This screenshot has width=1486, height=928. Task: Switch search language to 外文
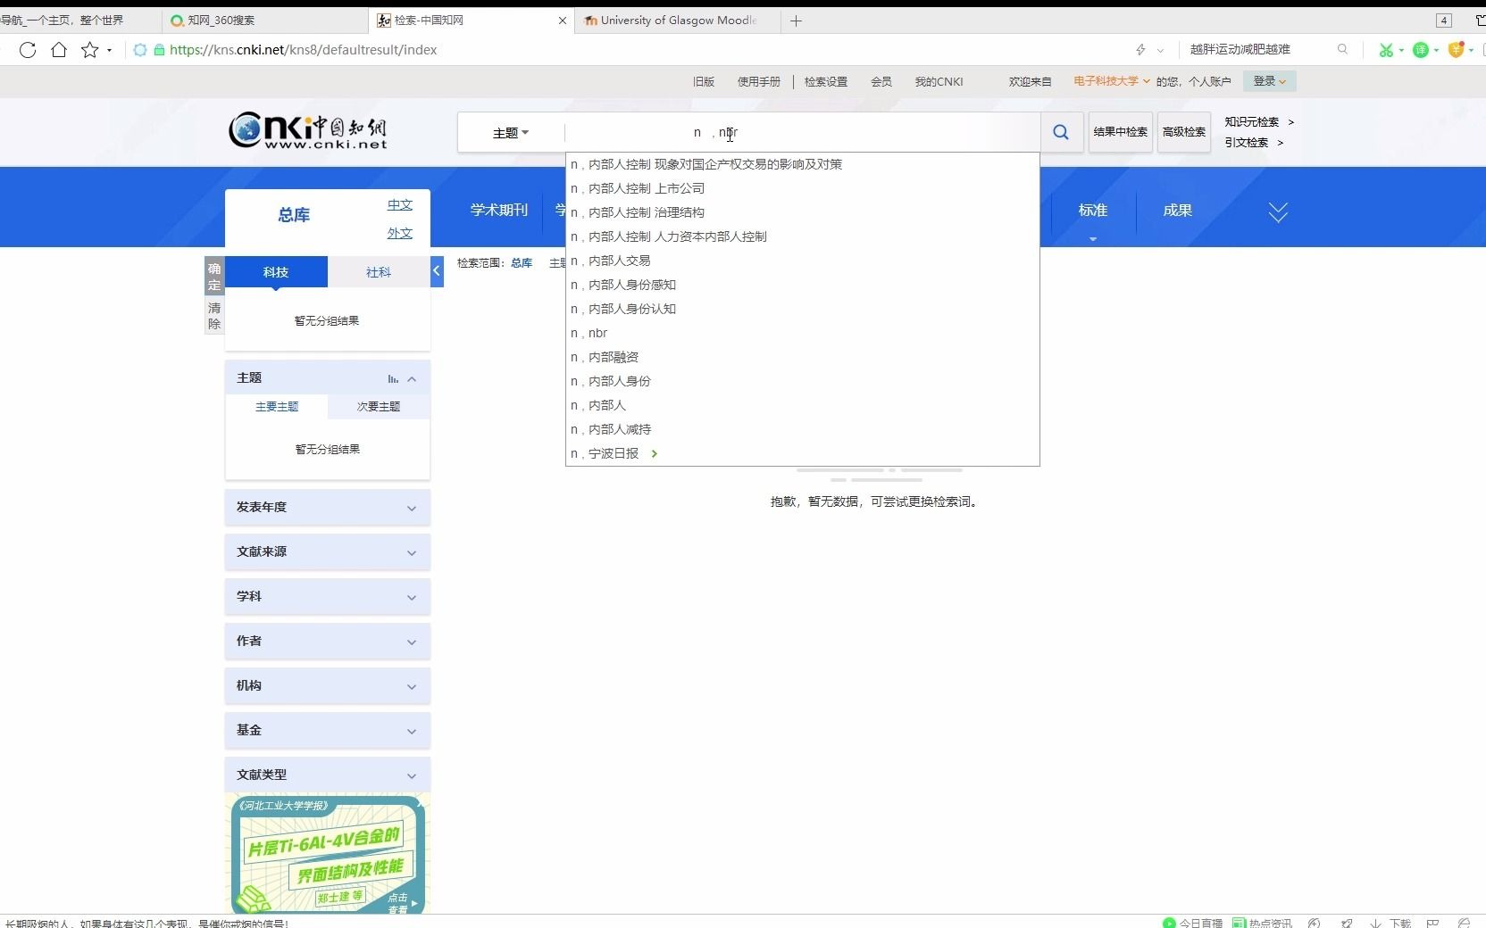(x=399, y=233)
